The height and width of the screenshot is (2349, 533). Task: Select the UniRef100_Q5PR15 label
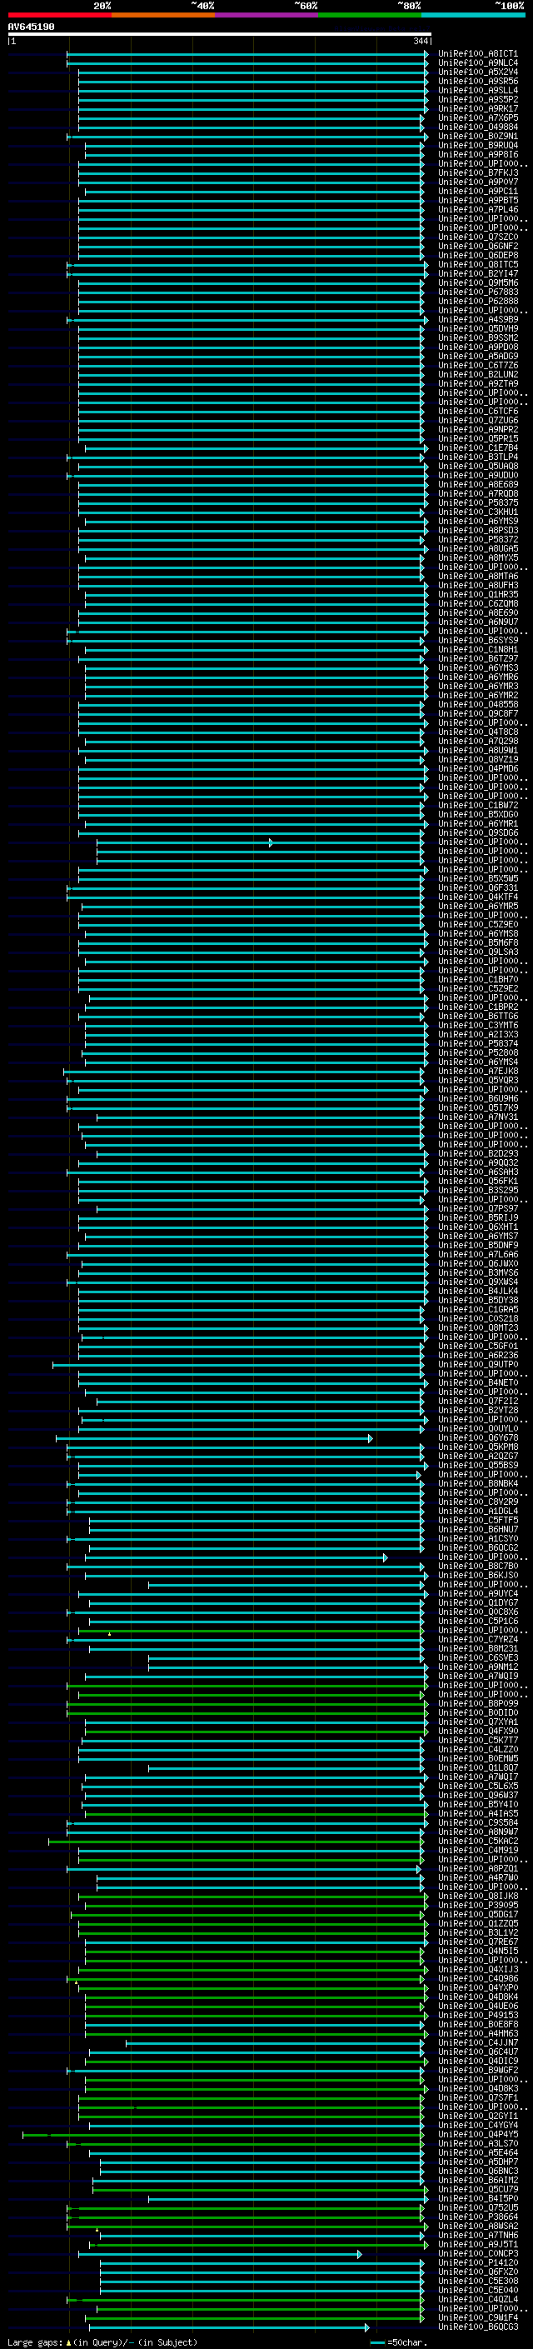coord(477,438)
